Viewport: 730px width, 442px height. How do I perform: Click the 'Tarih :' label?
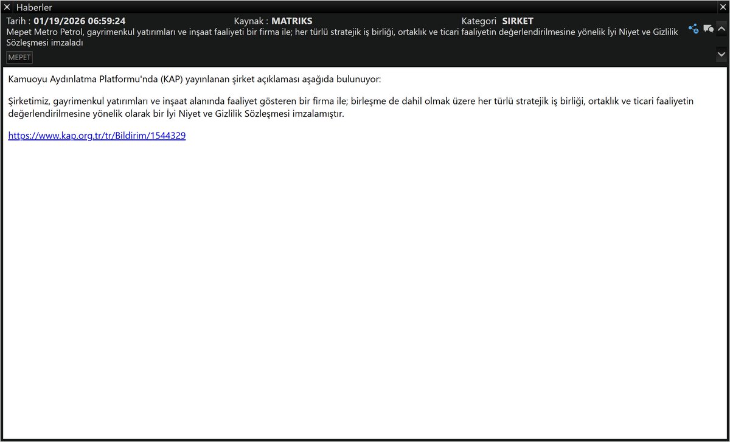click(x=18, y=21)
